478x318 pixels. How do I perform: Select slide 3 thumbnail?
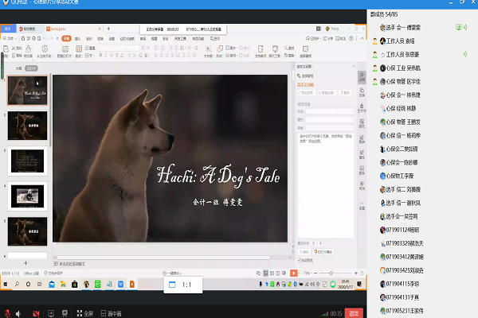[27, 161]
